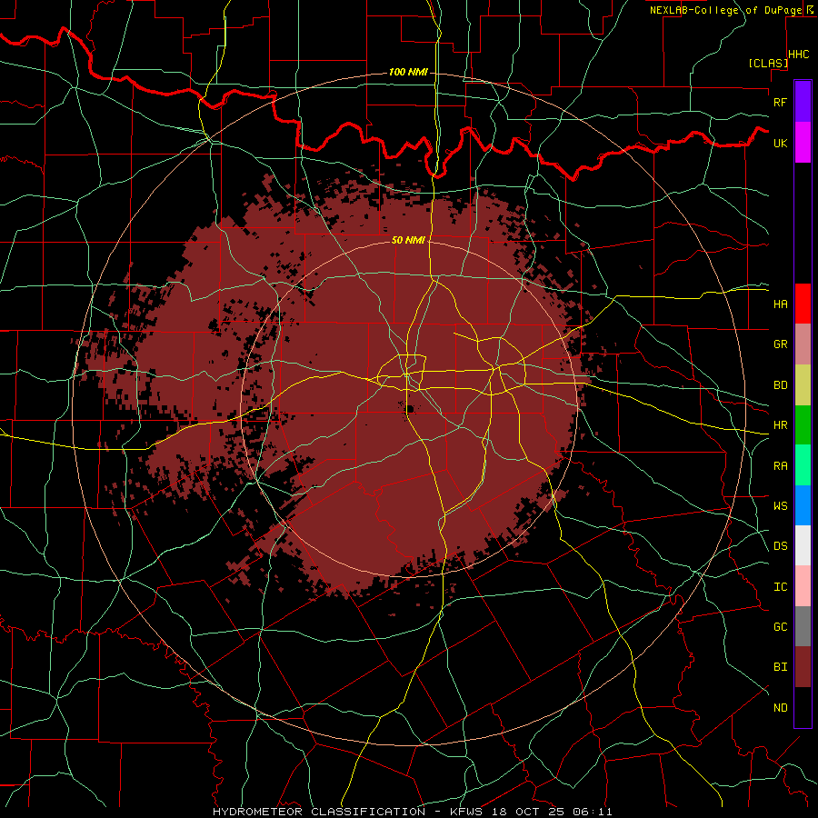
Task: Pick the yellow BD legend swatch
Action: 803,385
